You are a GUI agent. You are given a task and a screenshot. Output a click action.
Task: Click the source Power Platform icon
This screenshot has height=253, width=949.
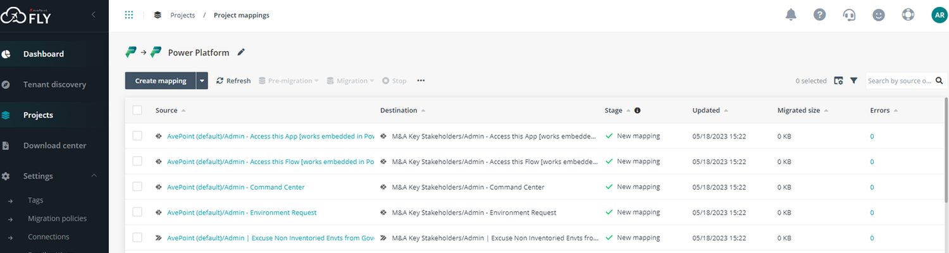[131, 52]
